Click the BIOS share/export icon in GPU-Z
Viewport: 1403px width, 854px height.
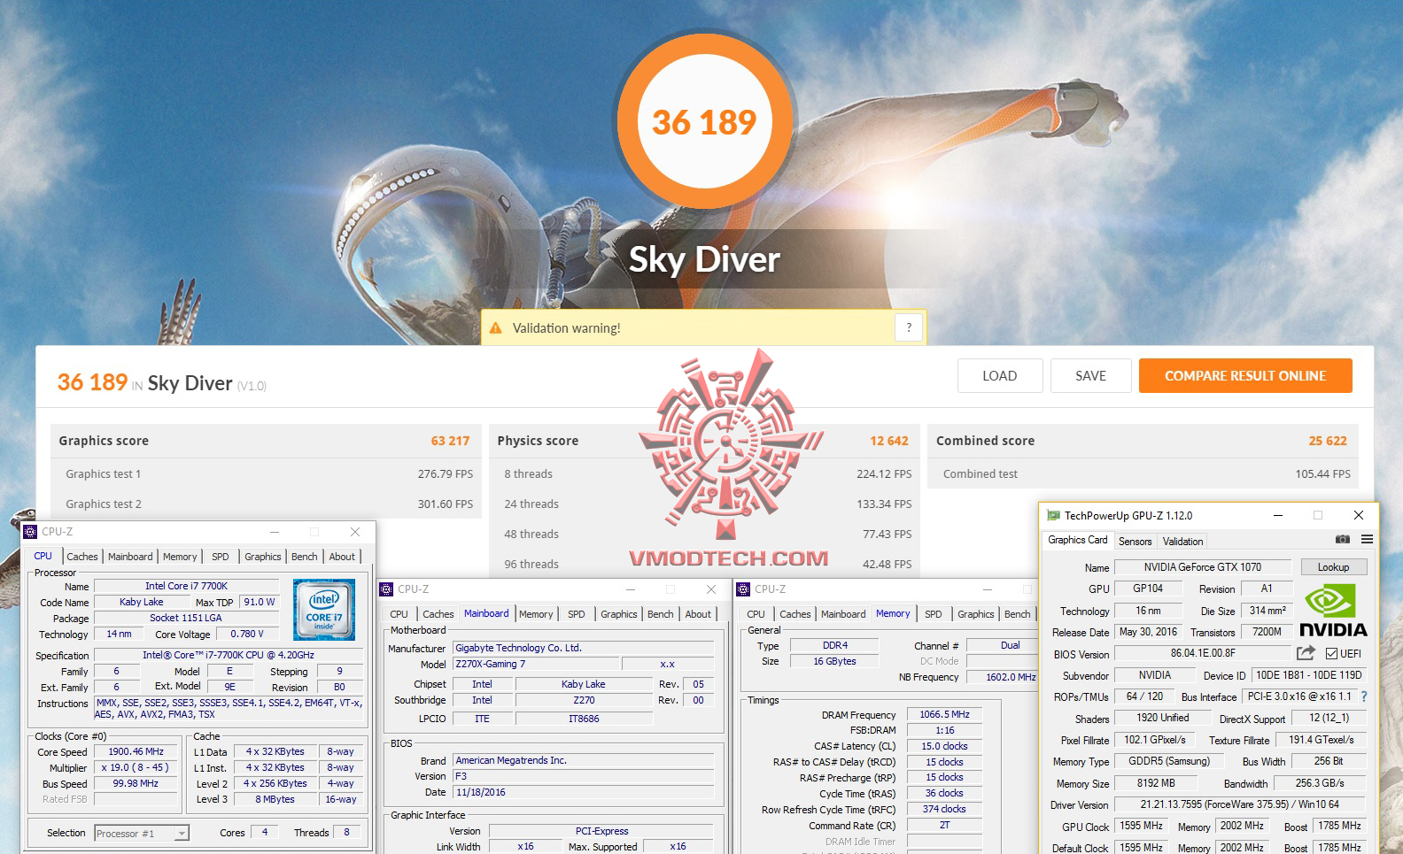click(1306, 653)
